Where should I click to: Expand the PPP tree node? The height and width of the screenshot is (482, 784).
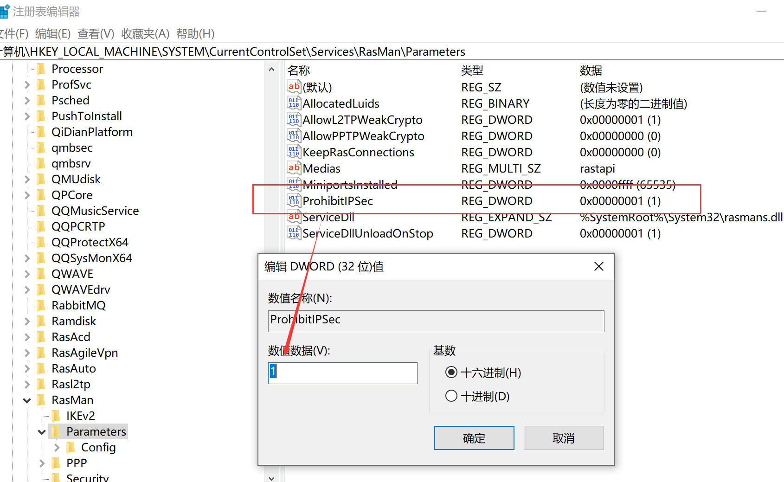point(42,463)
